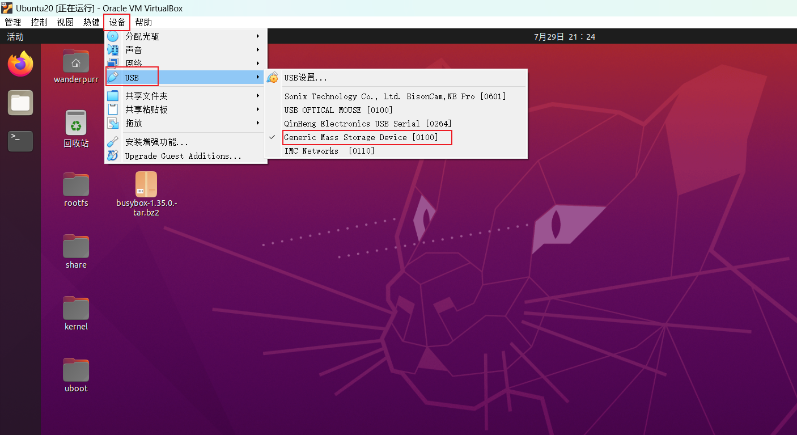Image resolution: width=797 pixels, height=435 pixels.
Task: Click the speaker icon beside 声音
Action: click(113, 50)
